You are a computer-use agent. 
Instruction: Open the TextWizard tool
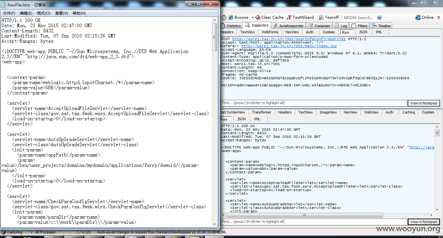300,17
